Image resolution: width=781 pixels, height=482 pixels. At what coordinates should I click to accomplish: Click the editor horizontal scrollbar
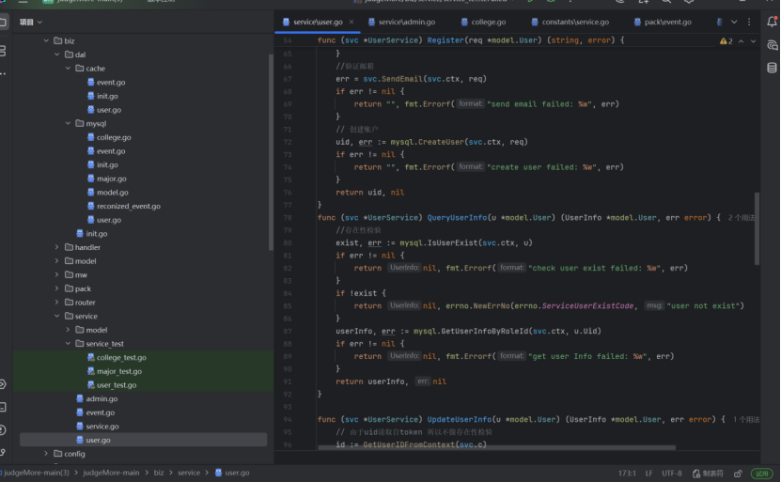[x=496, y=447]
